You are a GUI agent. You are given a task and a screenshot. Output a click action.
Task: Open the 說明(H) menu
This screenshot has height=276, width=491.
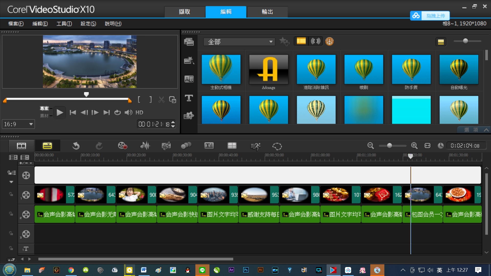[x=113, y=24]
